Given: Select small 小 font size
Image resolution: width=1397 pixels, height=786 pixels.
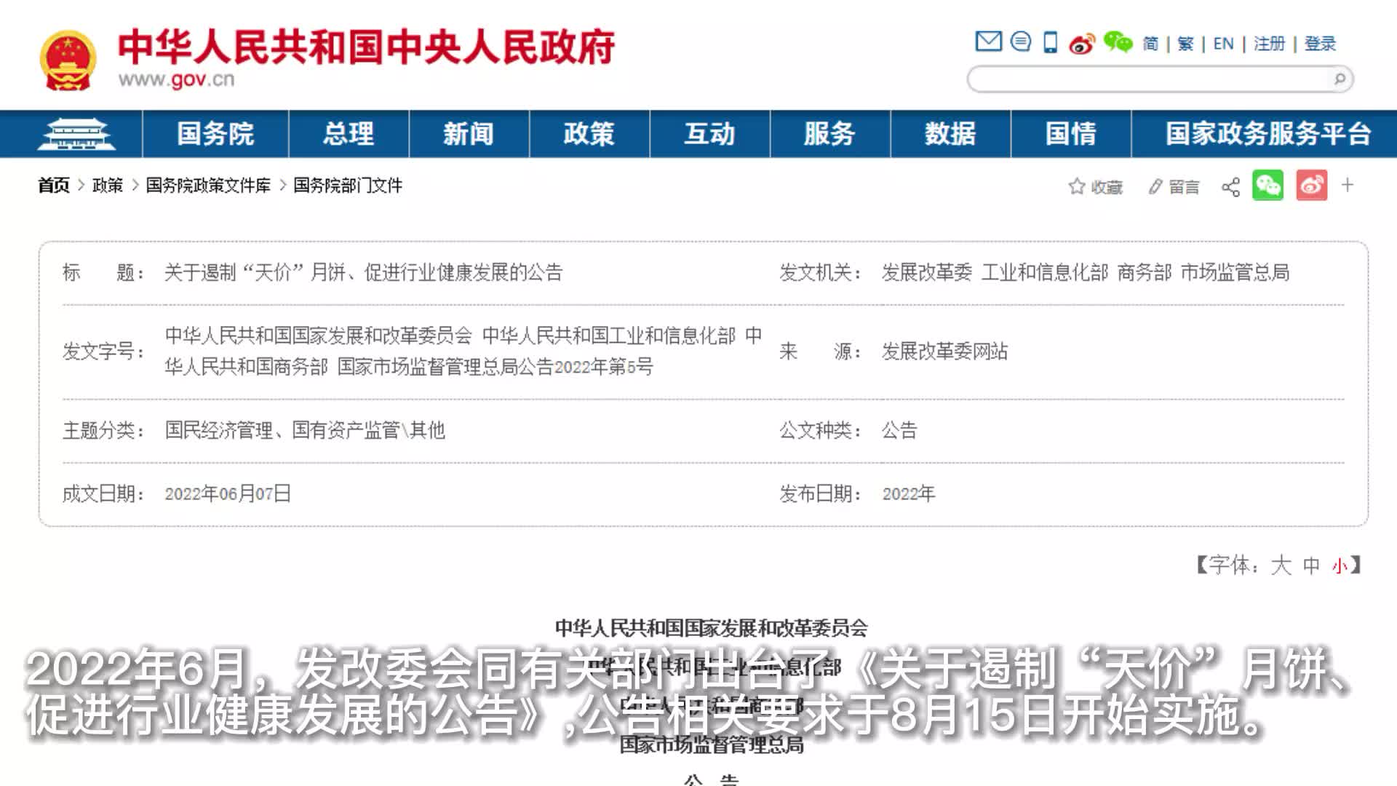Looking at the screenshot, I should tap(1340, 566).
